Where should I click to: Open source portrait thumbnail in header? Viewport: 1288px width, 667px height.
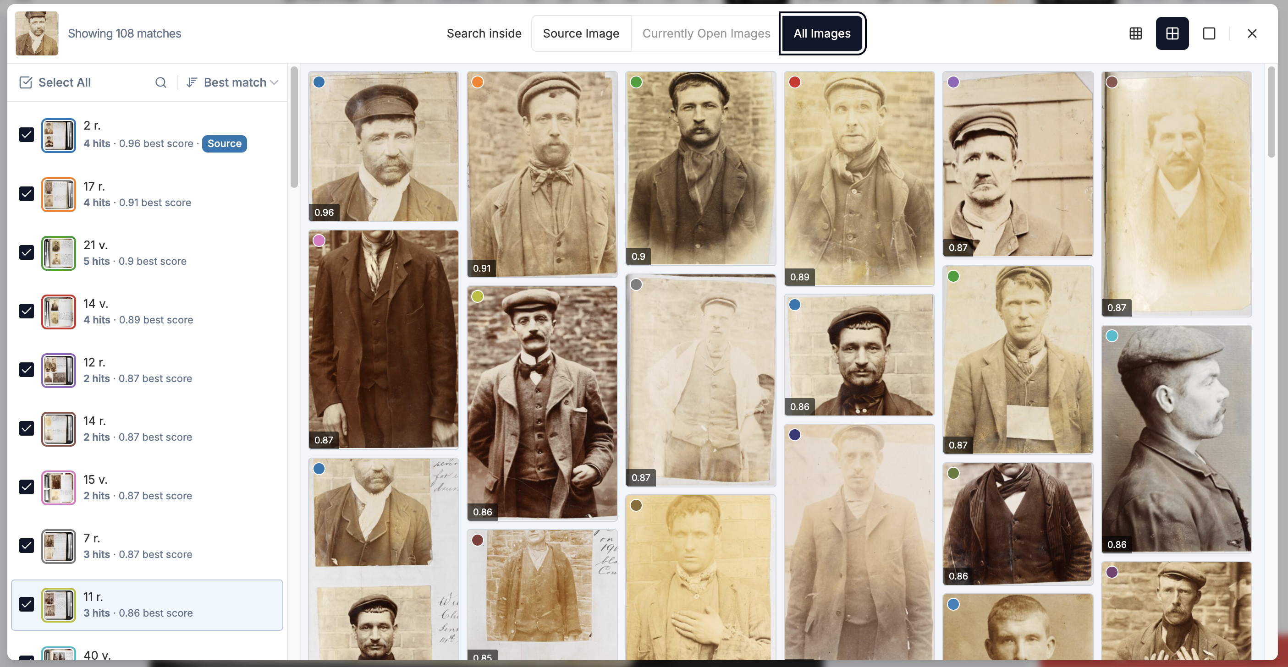(37, 33)
